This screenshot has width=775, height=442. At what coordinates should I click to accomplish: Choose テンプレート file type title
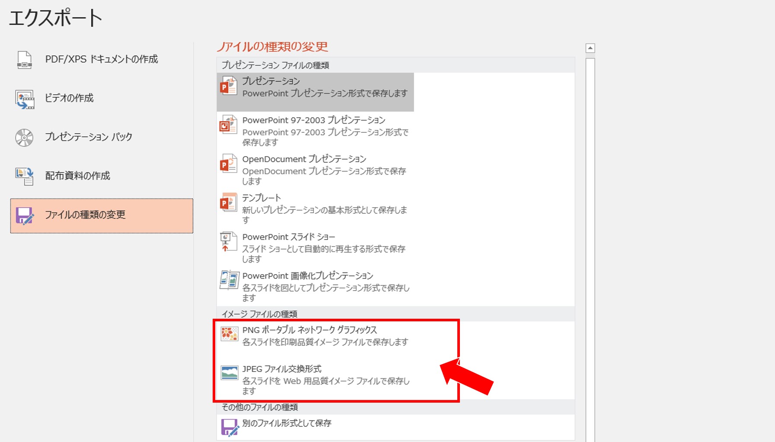click(262, 198)
